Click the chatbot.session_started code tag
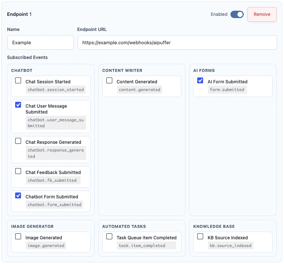 click(56, 90)
